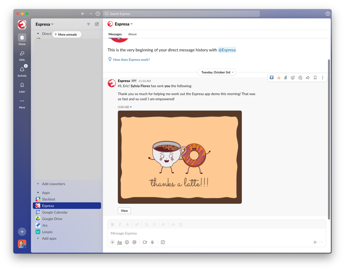The image size is (345, 273).
Task: Open the Activity bell in sidebar
Action: [x=22, y=70]
